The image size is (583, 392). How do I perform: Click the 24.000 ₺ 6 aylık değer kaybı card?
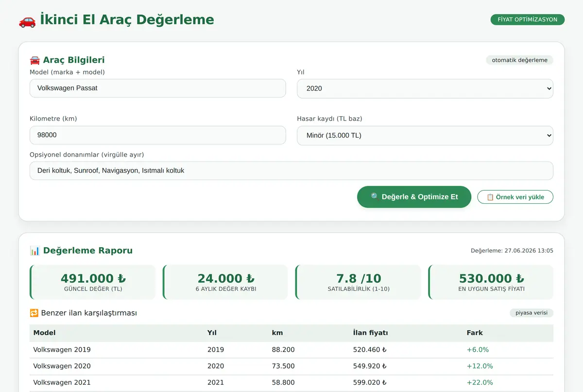[225, 282]
